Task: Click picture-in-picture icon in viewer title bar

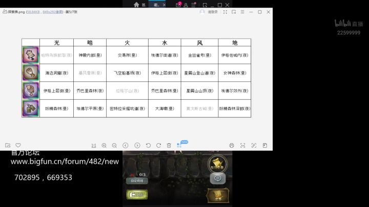Action: point(234,12)
